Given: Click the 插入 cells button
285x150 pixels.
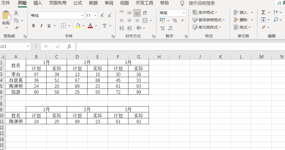Looking at the screenshot, I should [241, 12].
